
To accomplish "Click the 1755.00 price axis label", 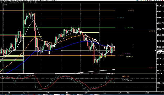I will point(160,23).
